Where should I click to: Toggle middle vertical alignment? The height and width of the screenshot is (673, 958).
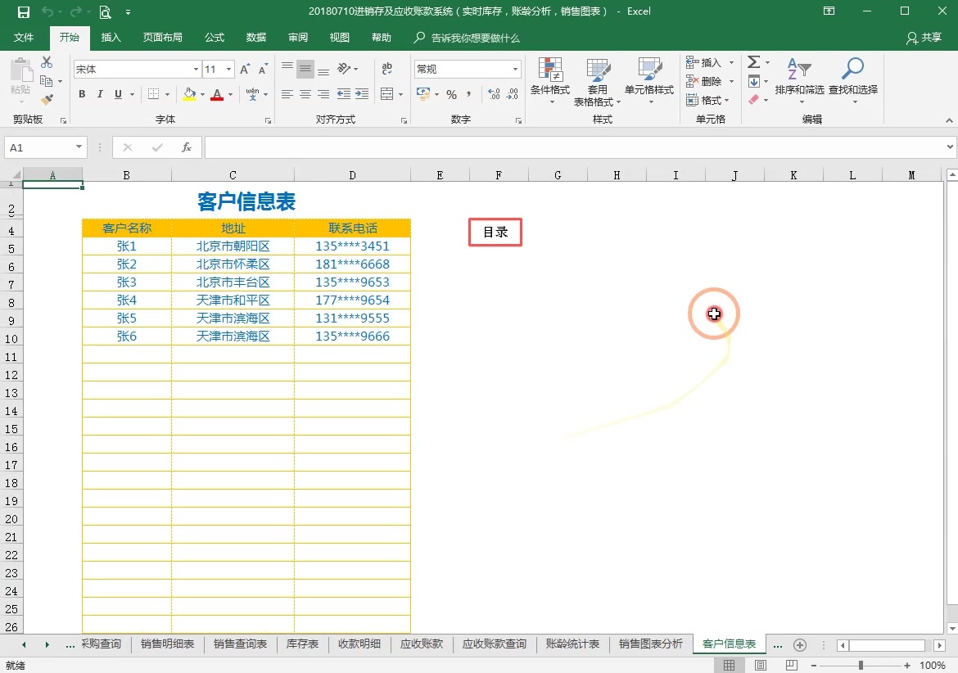click(305, 69)
